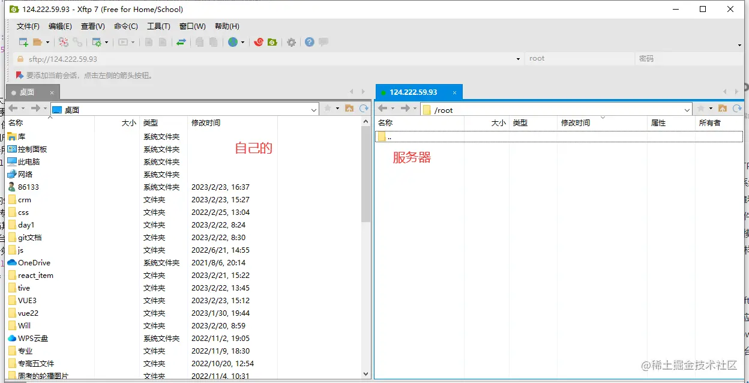This screenshot has height=383, width=749.
Task: Expand the globe encoding dropdown arrow
Action: (x=242, y=43)
